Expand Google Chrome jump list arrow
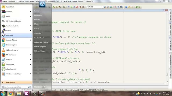Image resolution: width=172 pixels, height=96 pixels. click(x=31, y=40)
